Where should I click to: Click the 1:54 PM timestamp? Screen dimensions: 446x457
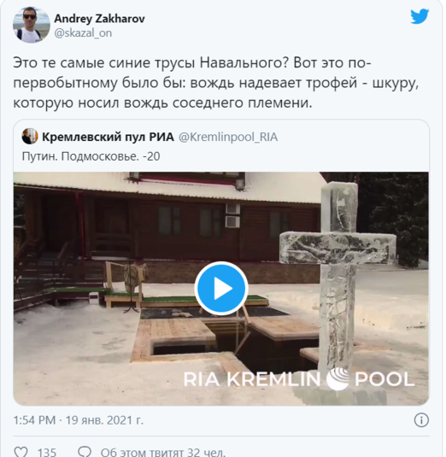(34, 420)
